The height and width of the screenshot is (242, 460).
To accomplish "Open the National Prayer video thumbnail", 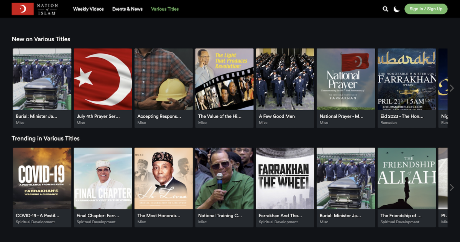I will (x=346, y=79).
